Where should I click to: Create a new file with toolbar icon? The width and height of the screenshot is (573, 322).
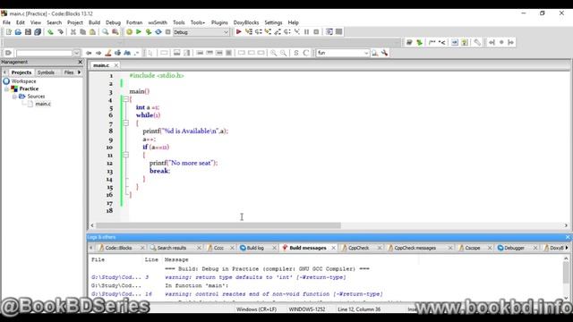tap(8, 32)
